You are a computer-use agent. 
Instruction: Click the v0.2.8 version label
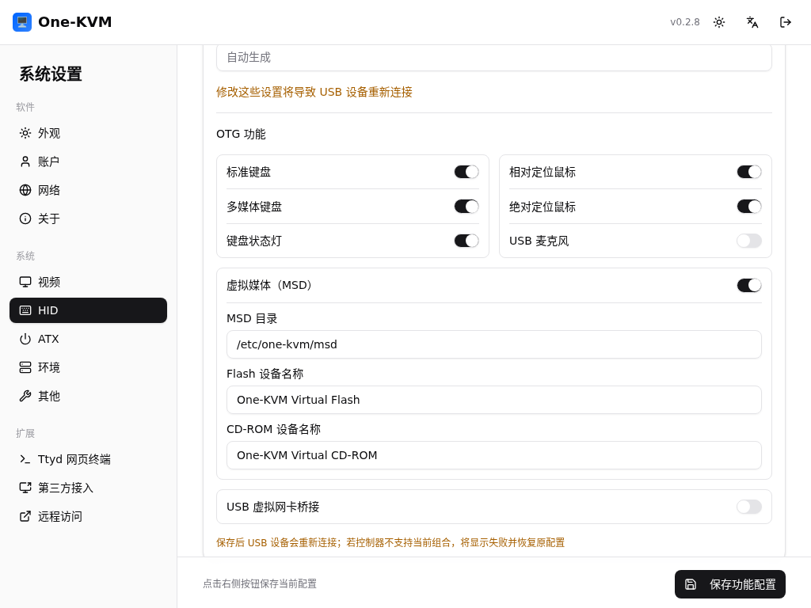click(x=685, y=22)
